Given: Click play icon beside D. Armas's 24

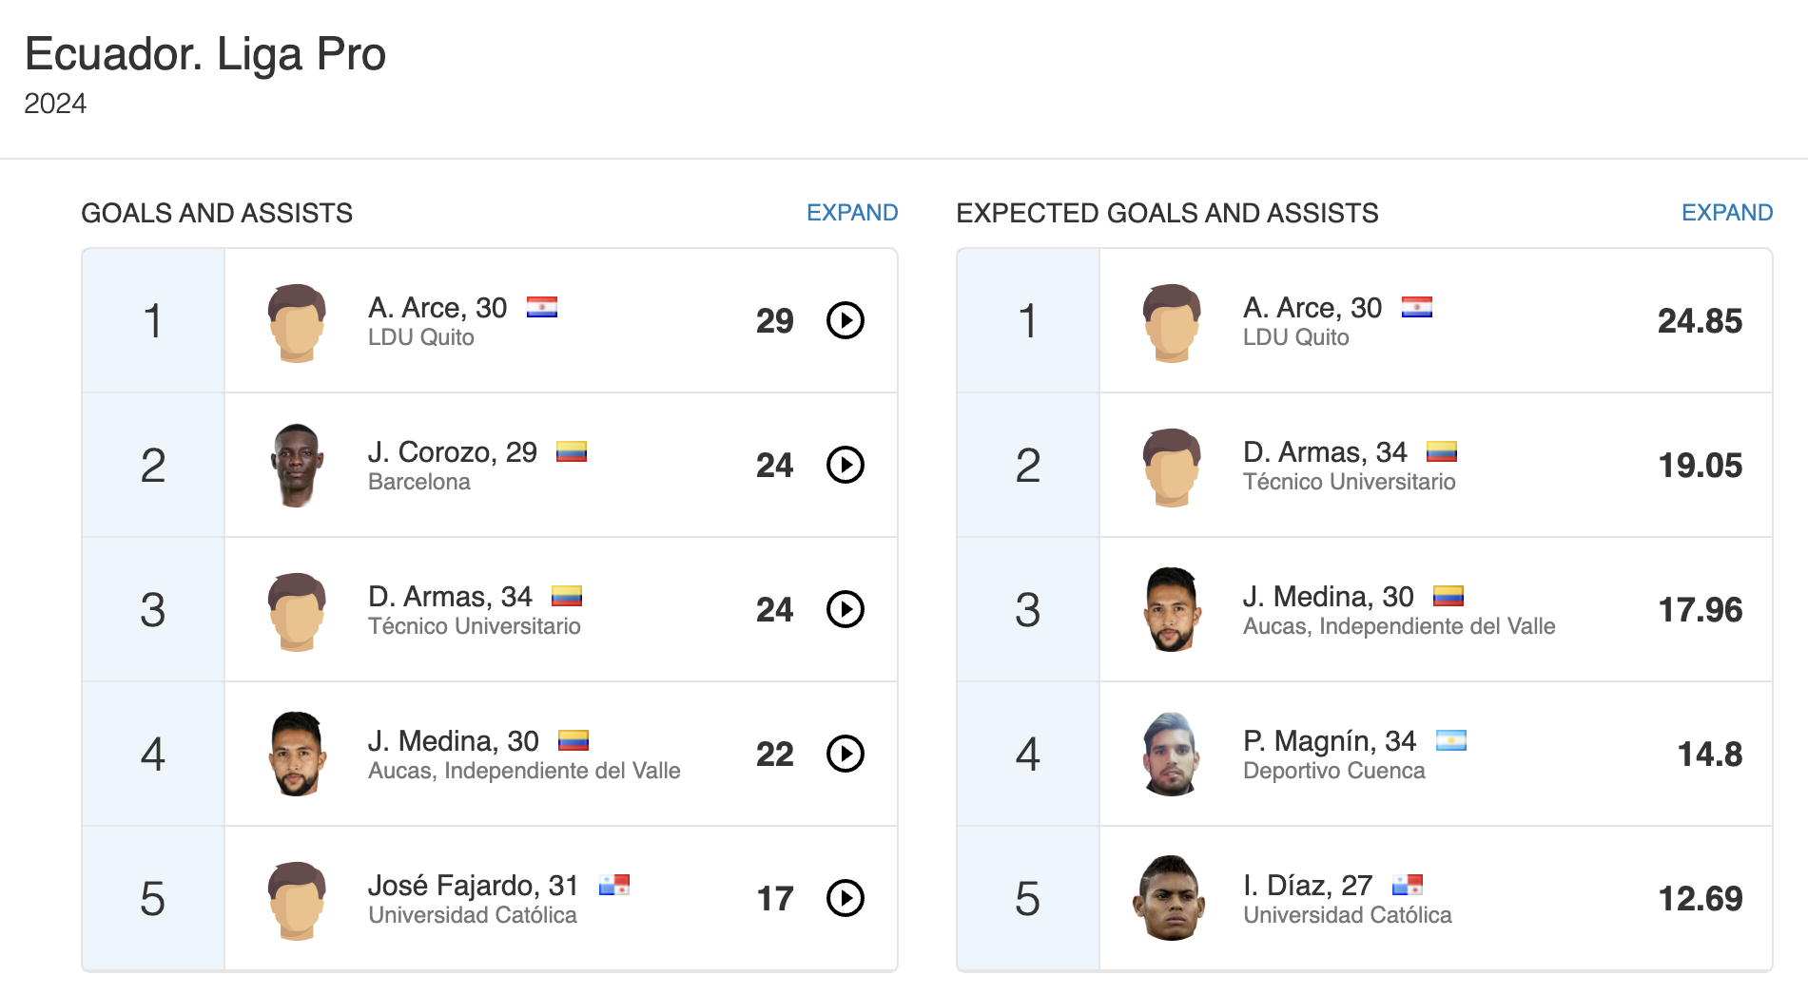Looking at the screenshot, I should click(x=845, y=609).
